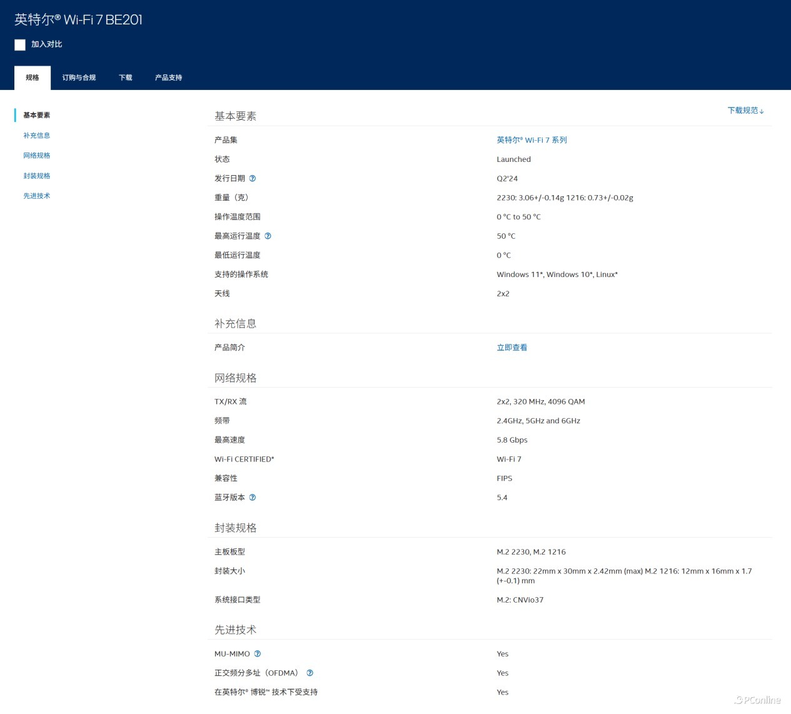The image size is (791, 714).
Task: Select the Launched status value
Action: click(x=514, y=159)
